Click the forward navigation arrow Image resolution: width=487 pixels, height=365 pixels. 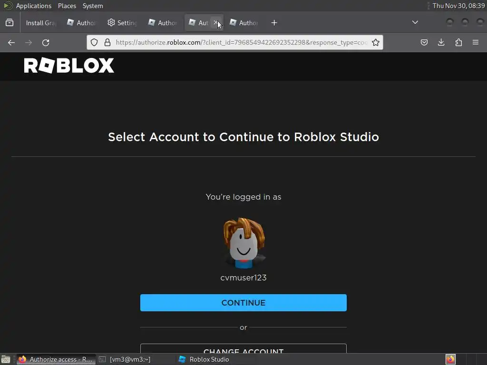(x=29, y=42)
